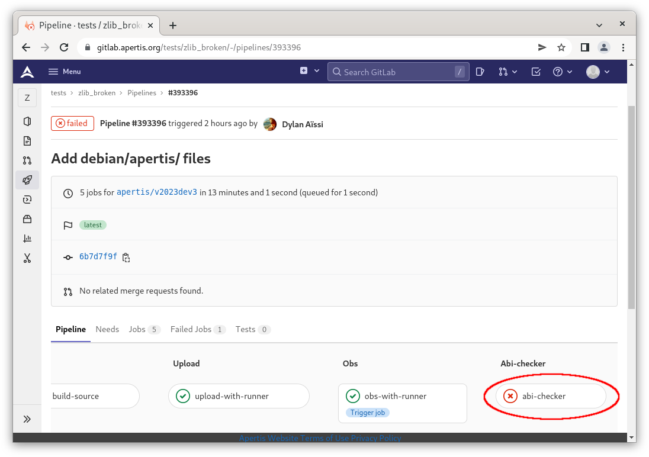Viewport: 649px width, 457px height.
Task: Copy commit SHA with clipboard icon
Action: click(x=126, y=258)
